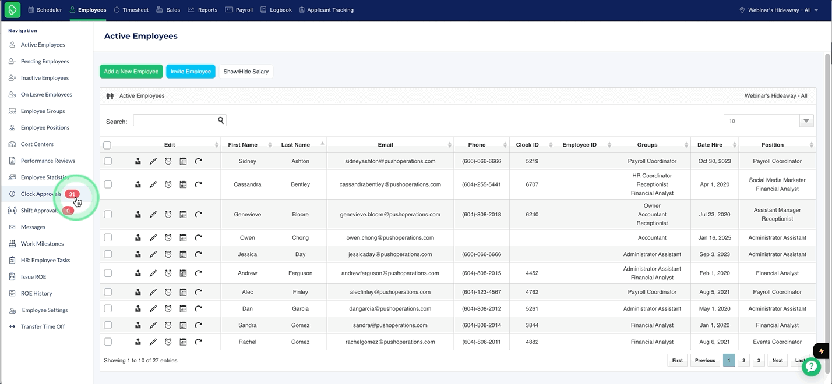Open the help question mark bubble

tap(811, 367)
